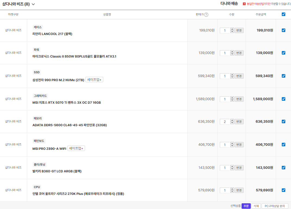The width and height of the screenshot is (291, 209).
Task: Uncheck the 마이크로닉스 Classic II 850W checkbox
Action: click(283, 53)
